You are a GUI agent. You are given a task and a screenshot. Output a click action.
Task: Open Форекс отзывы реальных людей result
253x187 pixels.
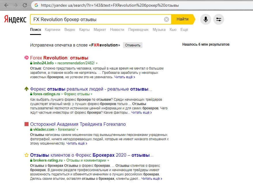[x=91, y=89]
